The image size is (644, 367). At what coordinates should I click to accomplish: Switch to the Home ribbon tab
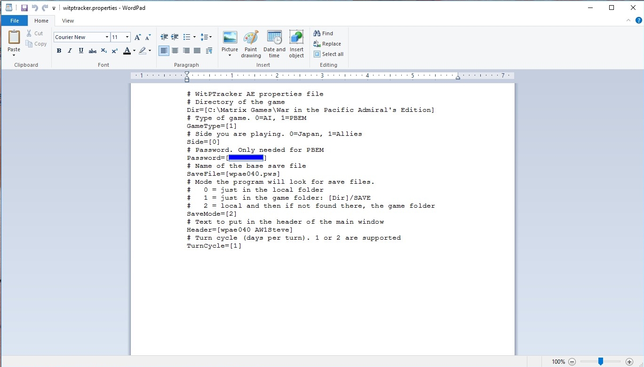coord(41,21)
